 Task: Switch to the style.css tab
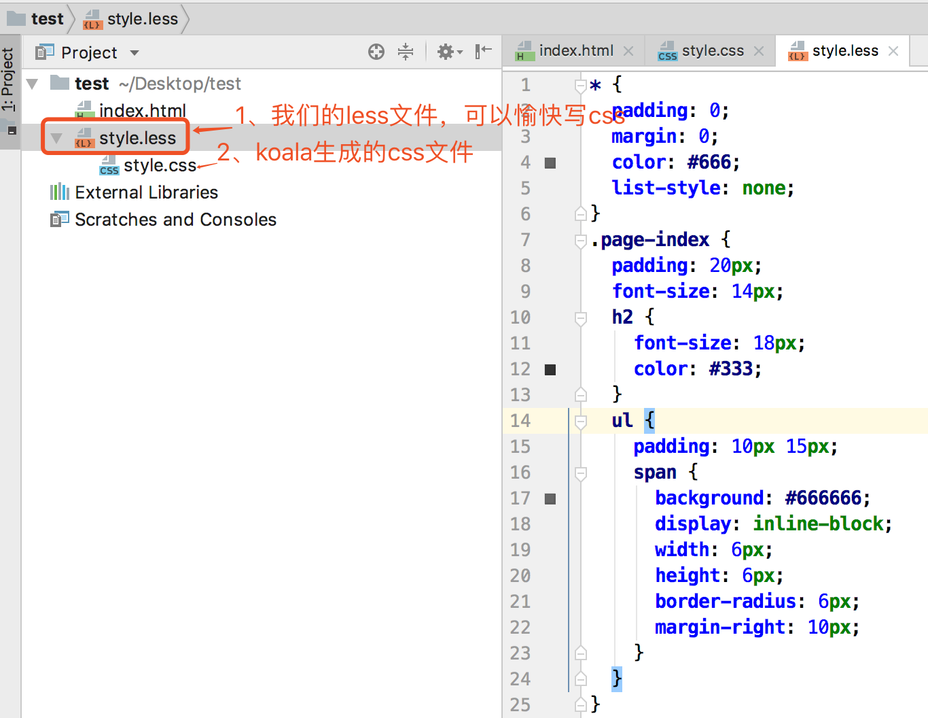[712, 51]
